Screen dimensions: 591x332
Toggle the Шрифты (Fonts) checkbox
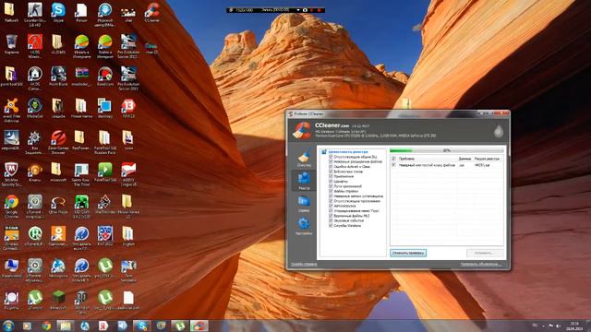tap(331, 181)
